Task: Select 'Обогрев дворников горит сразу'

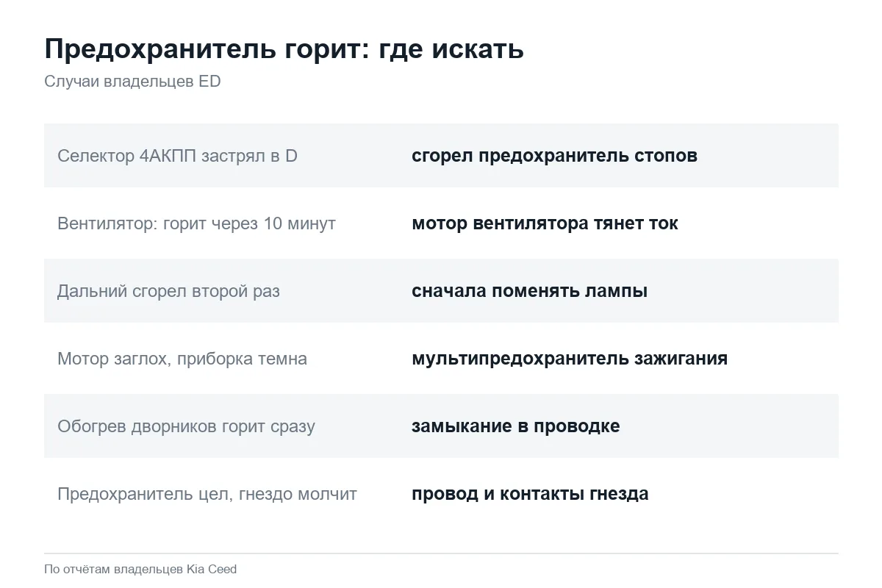Action: [186, 426]
